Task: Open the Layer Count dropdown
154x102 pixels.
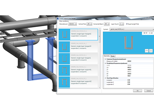Action: (x=122, y=24)
